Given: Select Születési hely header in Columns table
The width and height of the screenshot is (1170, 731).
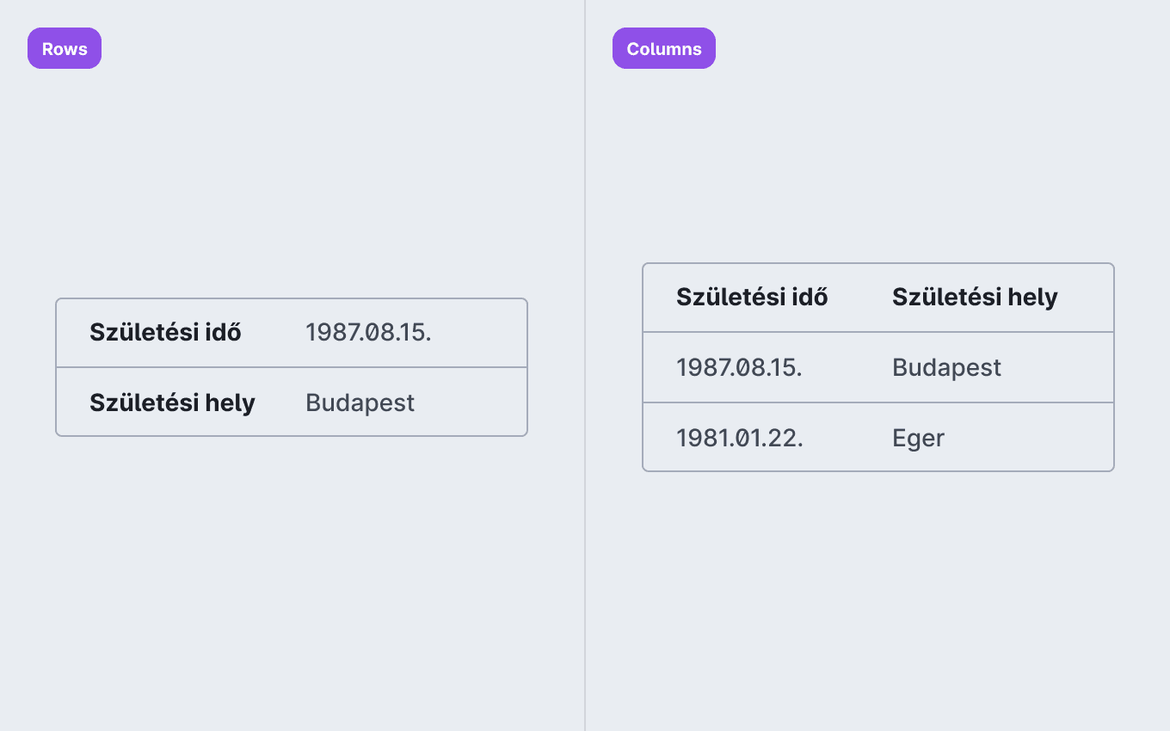Looking at the screenshot, I should tap(975, 297).
